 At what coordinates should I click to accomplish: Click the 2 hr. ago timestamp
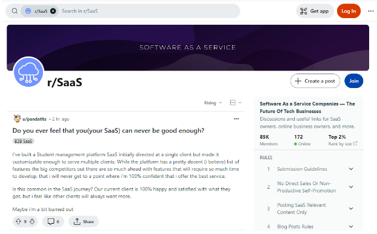[x=60, y=119]
